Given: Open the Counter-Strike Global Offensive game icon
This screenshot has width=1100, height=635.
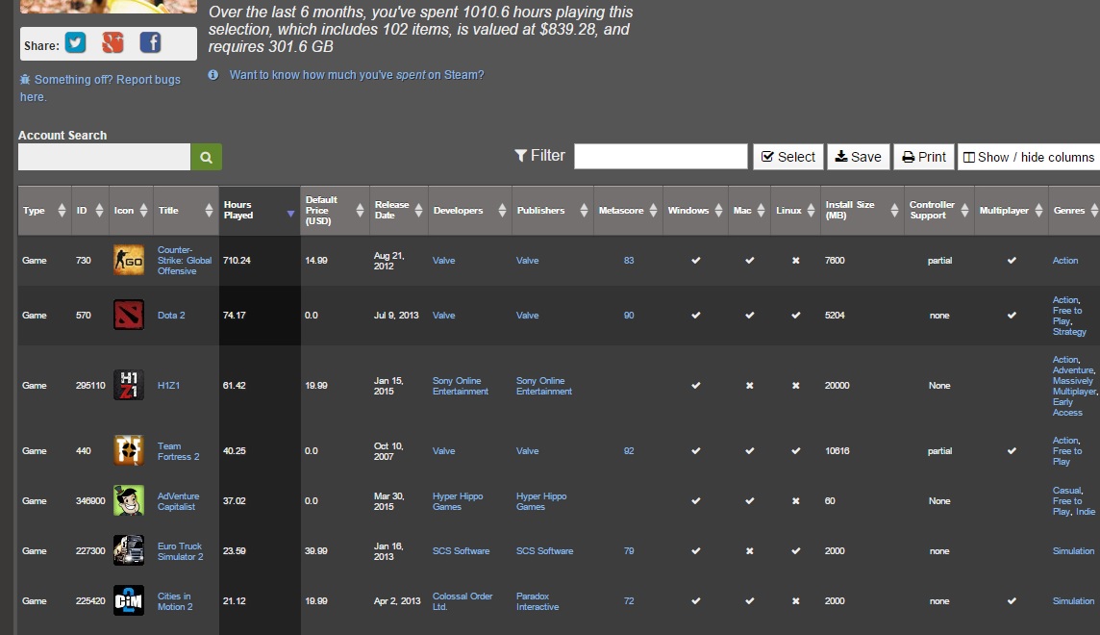Looking at the screenshot, I should pos(129,261).
